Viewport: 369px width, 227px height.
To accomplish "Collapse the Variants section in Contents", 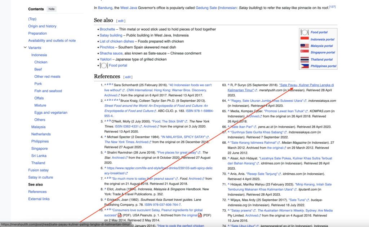I will (x=25, y=47).
